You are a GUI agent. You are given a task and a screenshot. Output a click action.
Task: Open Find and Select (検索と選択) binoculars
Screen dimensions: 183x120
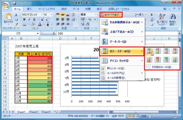click(x=173, y=19)
